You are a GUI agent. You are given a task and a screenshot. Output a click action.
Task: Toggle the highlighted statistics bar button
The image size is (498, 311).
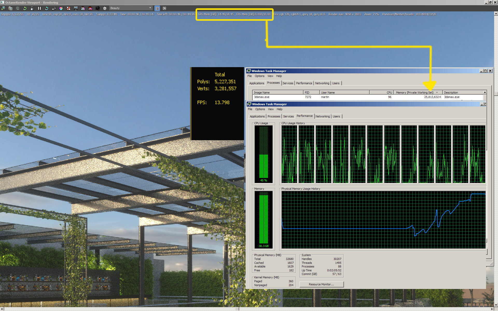[157, 8]
